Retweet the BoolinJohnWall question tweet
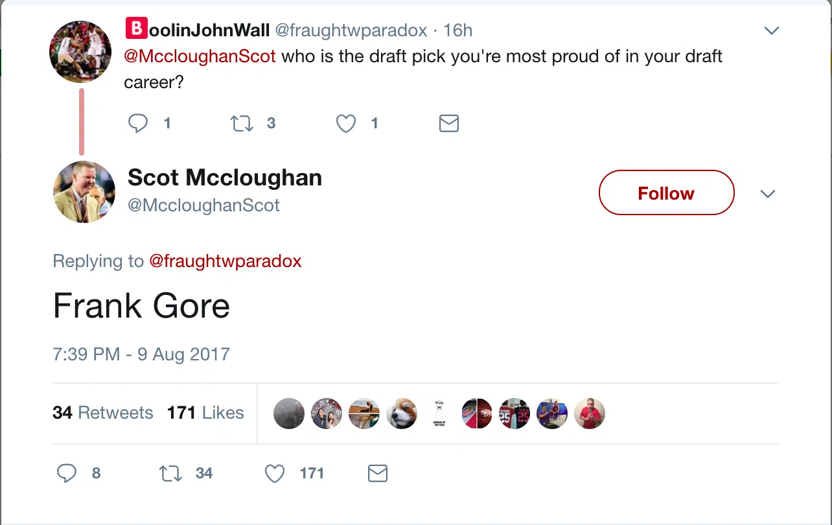This screenshot has width=832, height=525. tap(242, 123)
